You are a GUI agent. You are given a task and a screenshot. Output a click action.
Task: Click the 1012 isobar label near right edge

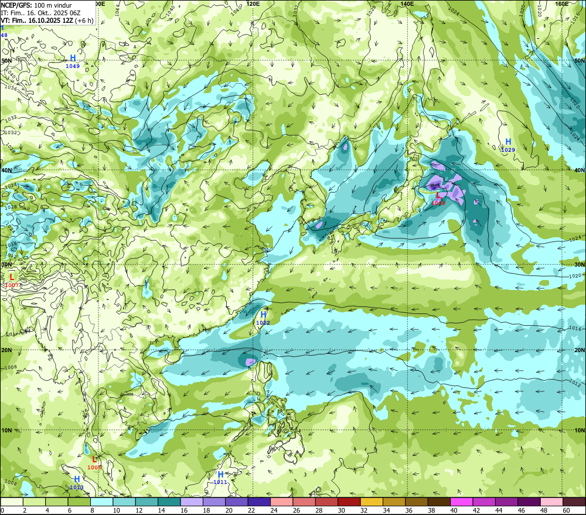tap(575, 383)
